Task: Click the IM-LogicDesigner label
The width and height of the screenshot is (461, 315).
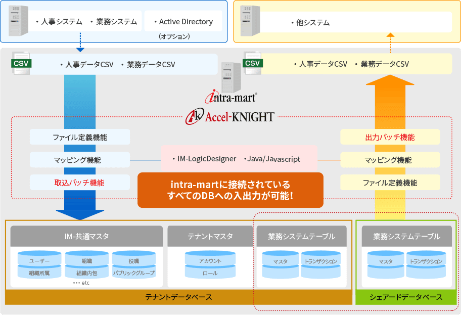Action: click(206, 159)
